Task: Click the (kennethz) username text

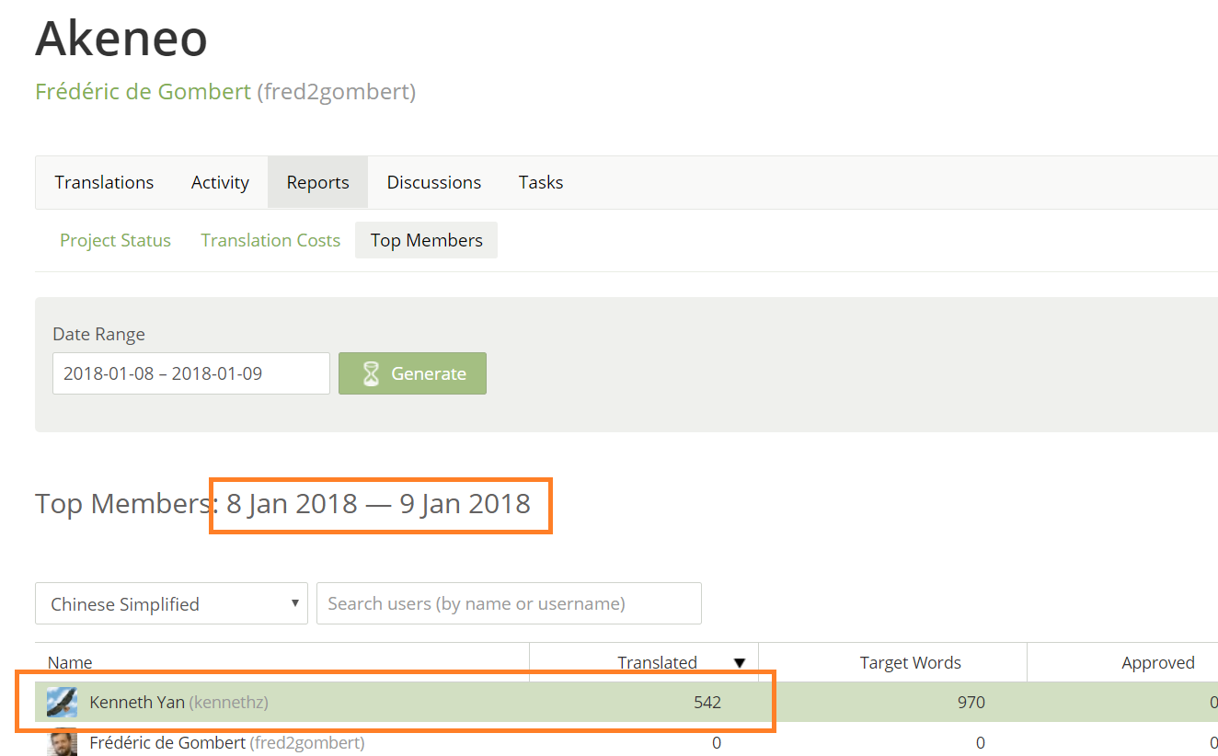Action: [229, 703]
